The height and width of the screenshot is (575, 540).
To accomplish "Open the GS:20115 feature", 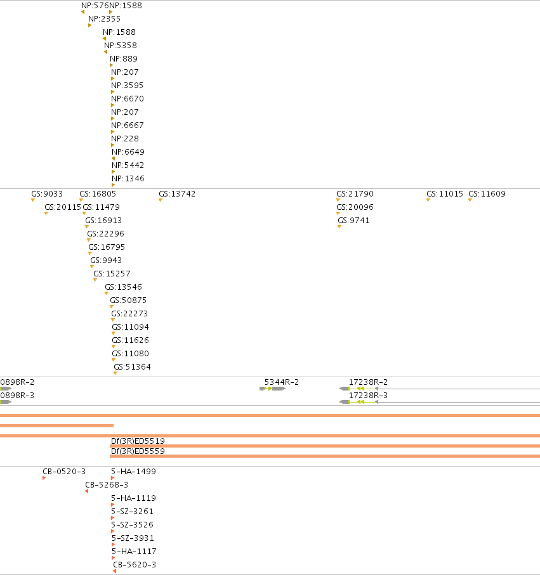I will coord(63,207).
